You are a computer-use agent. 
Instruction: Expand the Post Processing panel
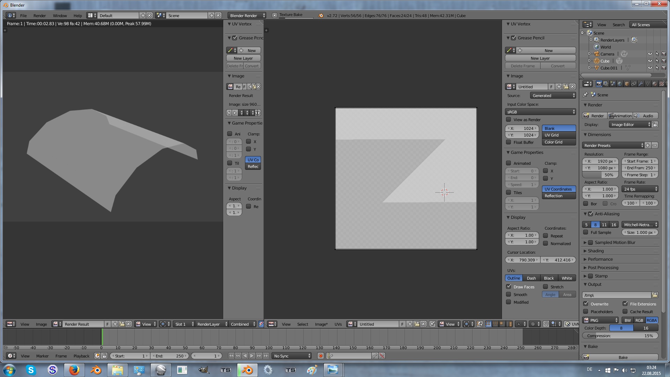603,267
